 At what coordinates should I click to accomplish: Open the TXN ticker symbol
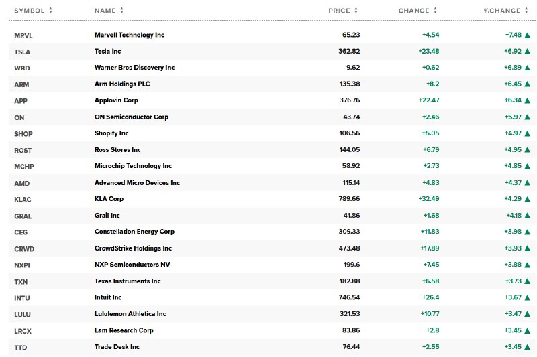[x=21, y=282]
